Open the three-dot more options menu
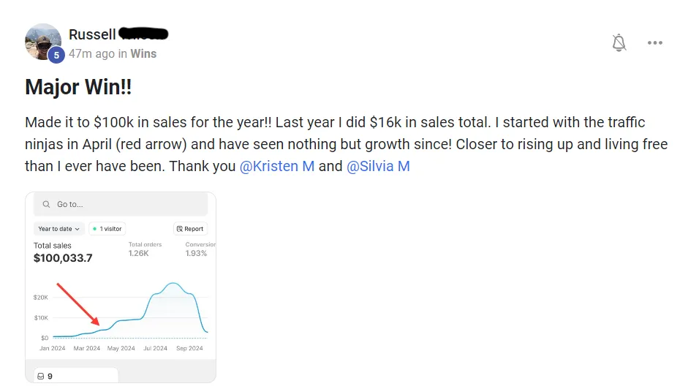The height and width of the screenshot is (389, 699). (655, 43)
